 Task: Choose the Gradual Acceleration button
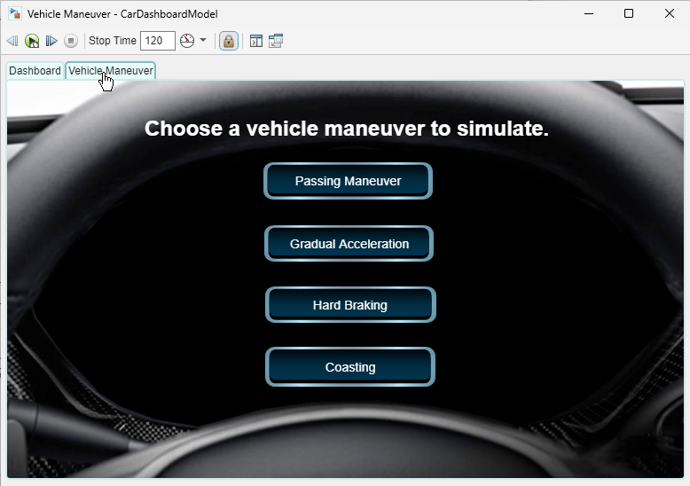[349, 243]
